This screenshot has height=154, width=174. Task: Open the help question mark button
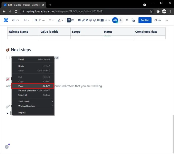pyautogui.click(x=7, y=147)
